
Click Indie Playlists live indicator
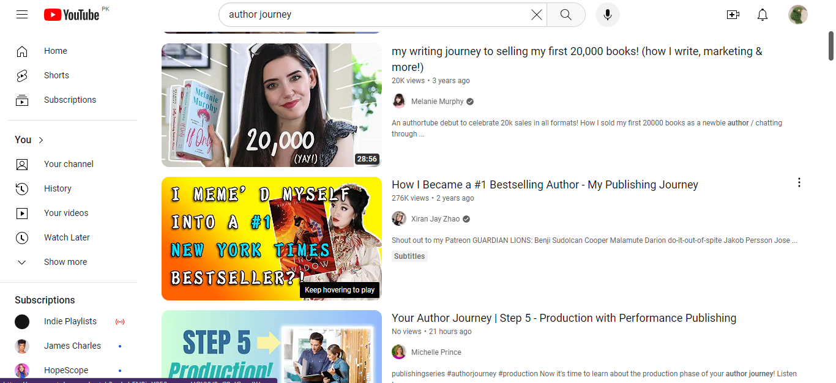[120, 321]
